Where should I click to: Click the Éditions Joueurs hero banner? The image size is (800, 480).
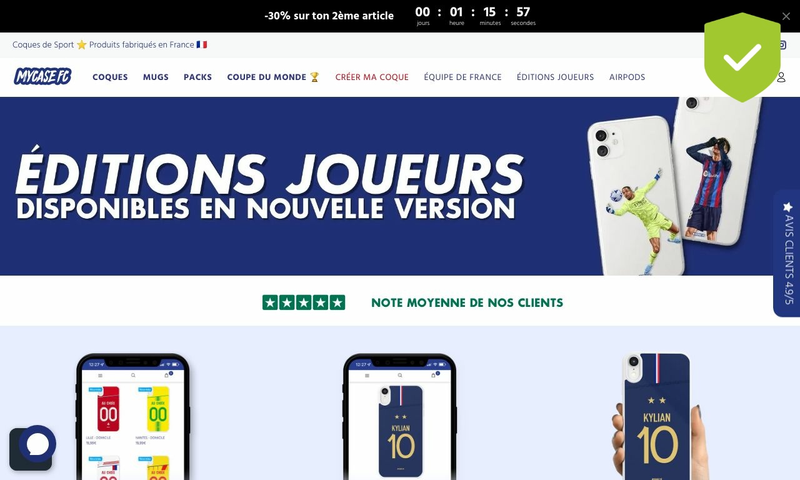(400, 186)
